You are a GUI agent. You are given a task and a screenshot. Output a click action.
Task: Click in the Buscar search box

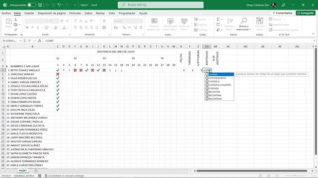click(x=160, y=5)
